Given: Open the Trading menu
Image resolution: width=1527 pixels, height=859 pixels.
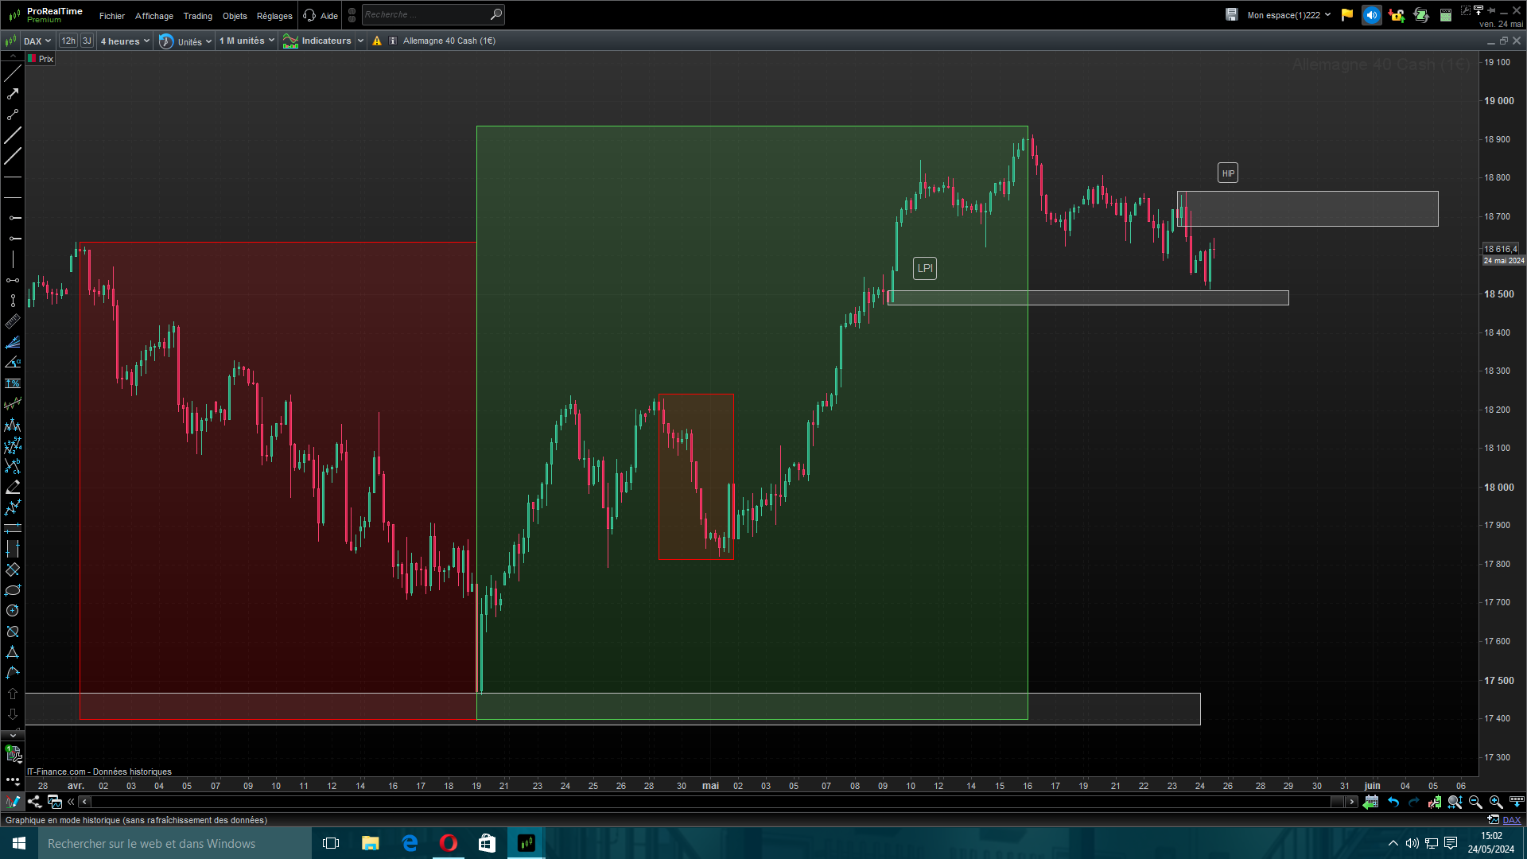Looking at the screenshot, I should 197,16.
